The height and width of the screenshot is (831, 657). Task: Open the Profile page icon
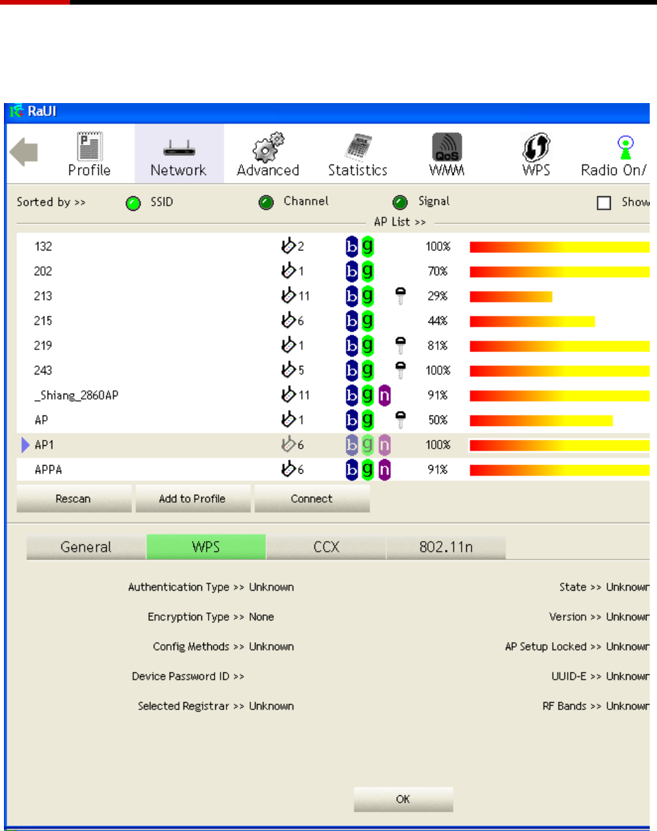(x=89, y=147)
